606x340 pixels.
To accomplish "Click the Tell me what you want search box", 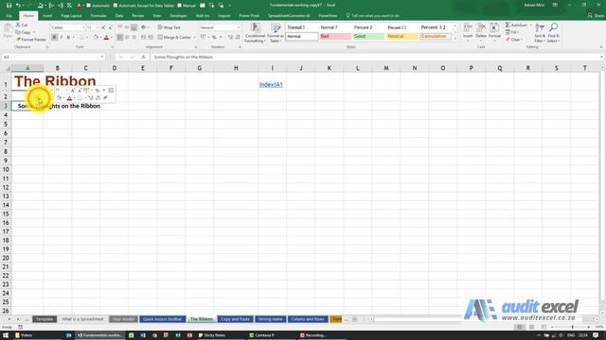I will 372,16.
